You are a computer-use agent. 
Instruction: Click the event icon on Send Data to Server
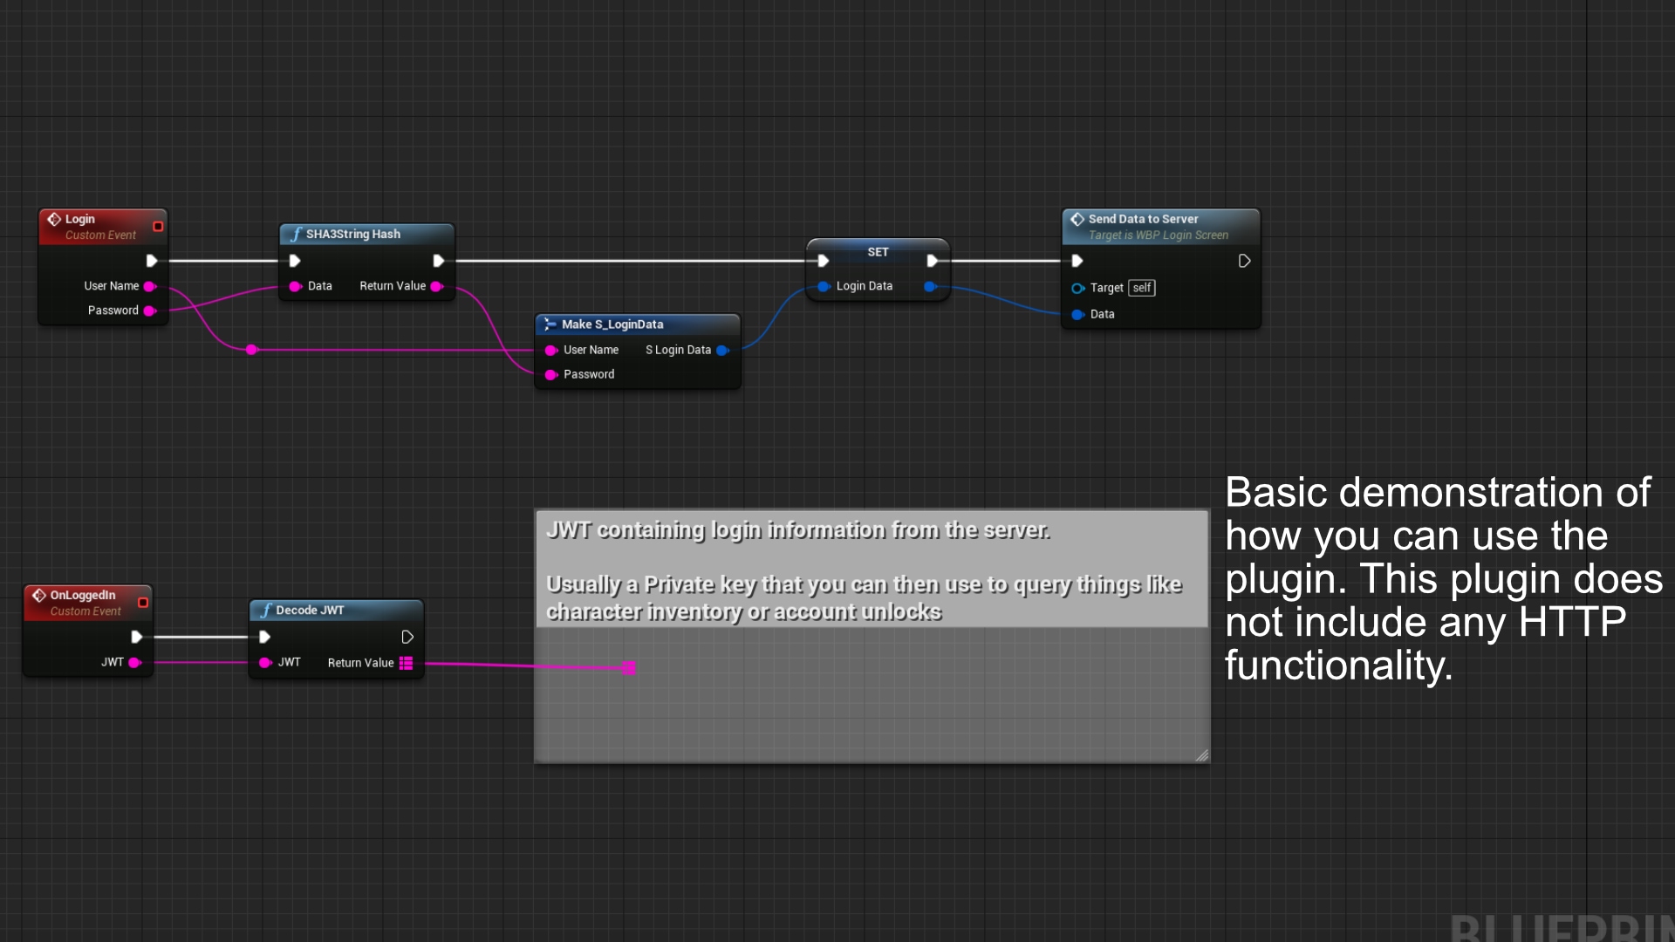coord(1078,219)
